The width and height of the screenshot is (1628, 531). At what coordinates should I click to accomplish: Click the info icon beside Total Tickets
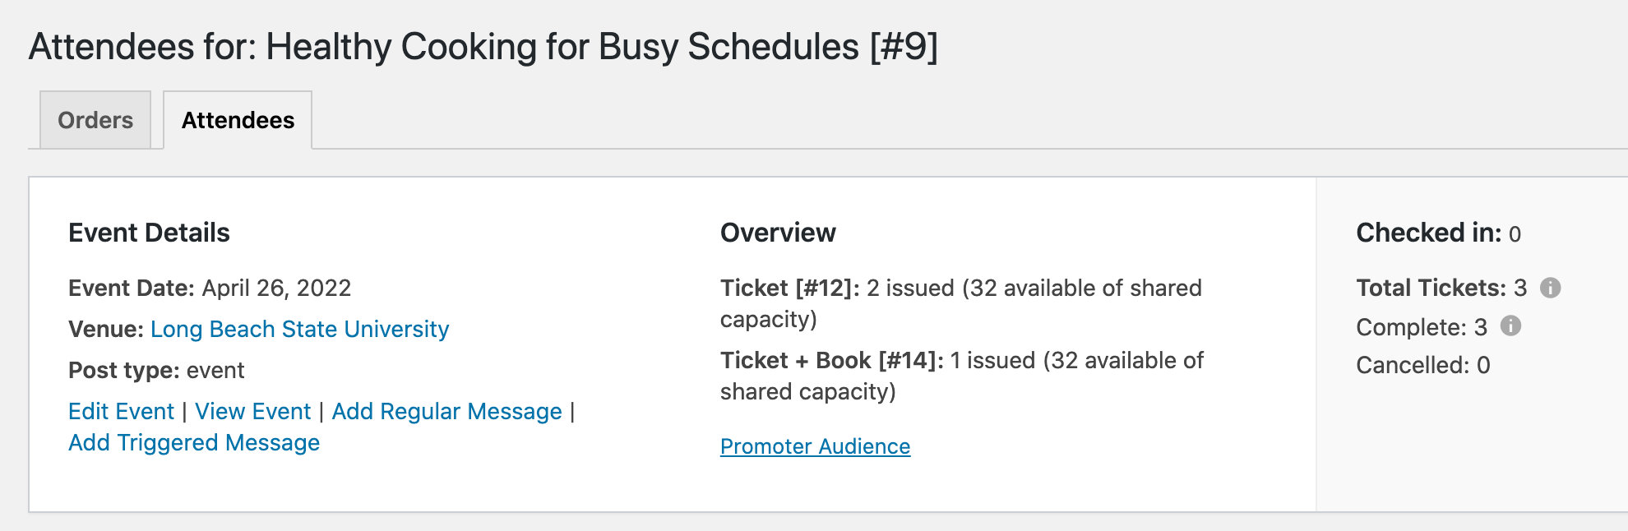pyautogui.click(x=1550, y=288)
